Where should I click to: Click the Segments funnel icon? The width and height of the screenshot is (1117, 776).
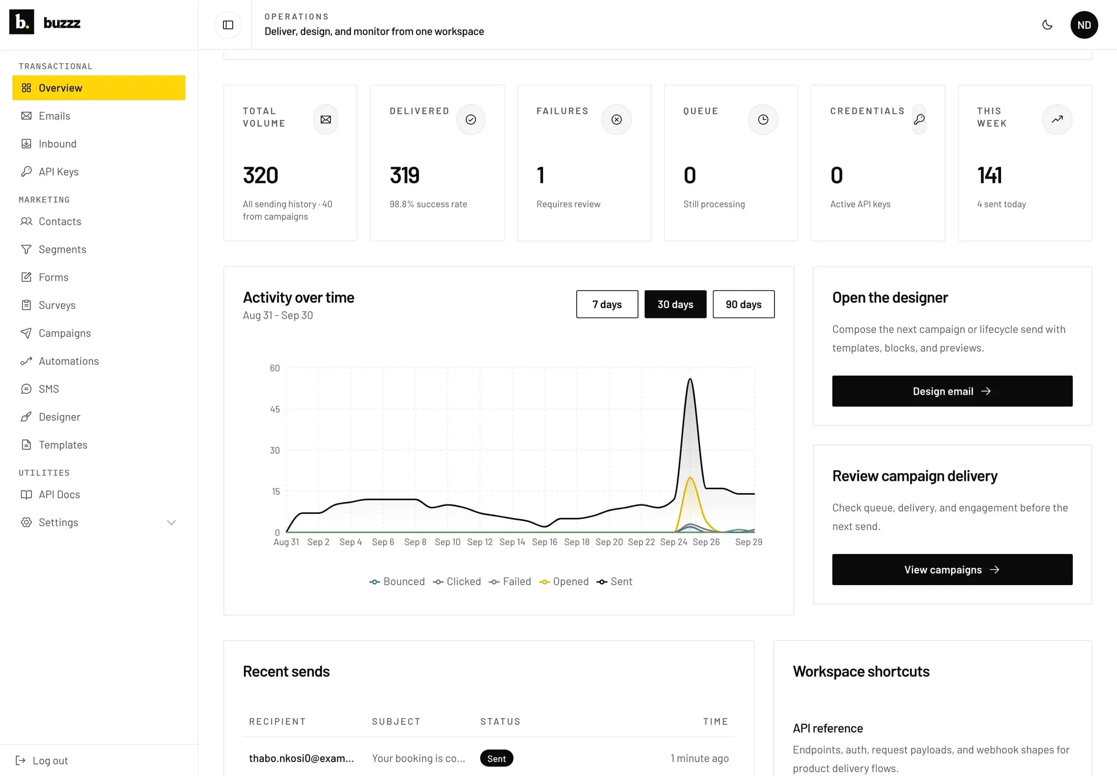26,250
